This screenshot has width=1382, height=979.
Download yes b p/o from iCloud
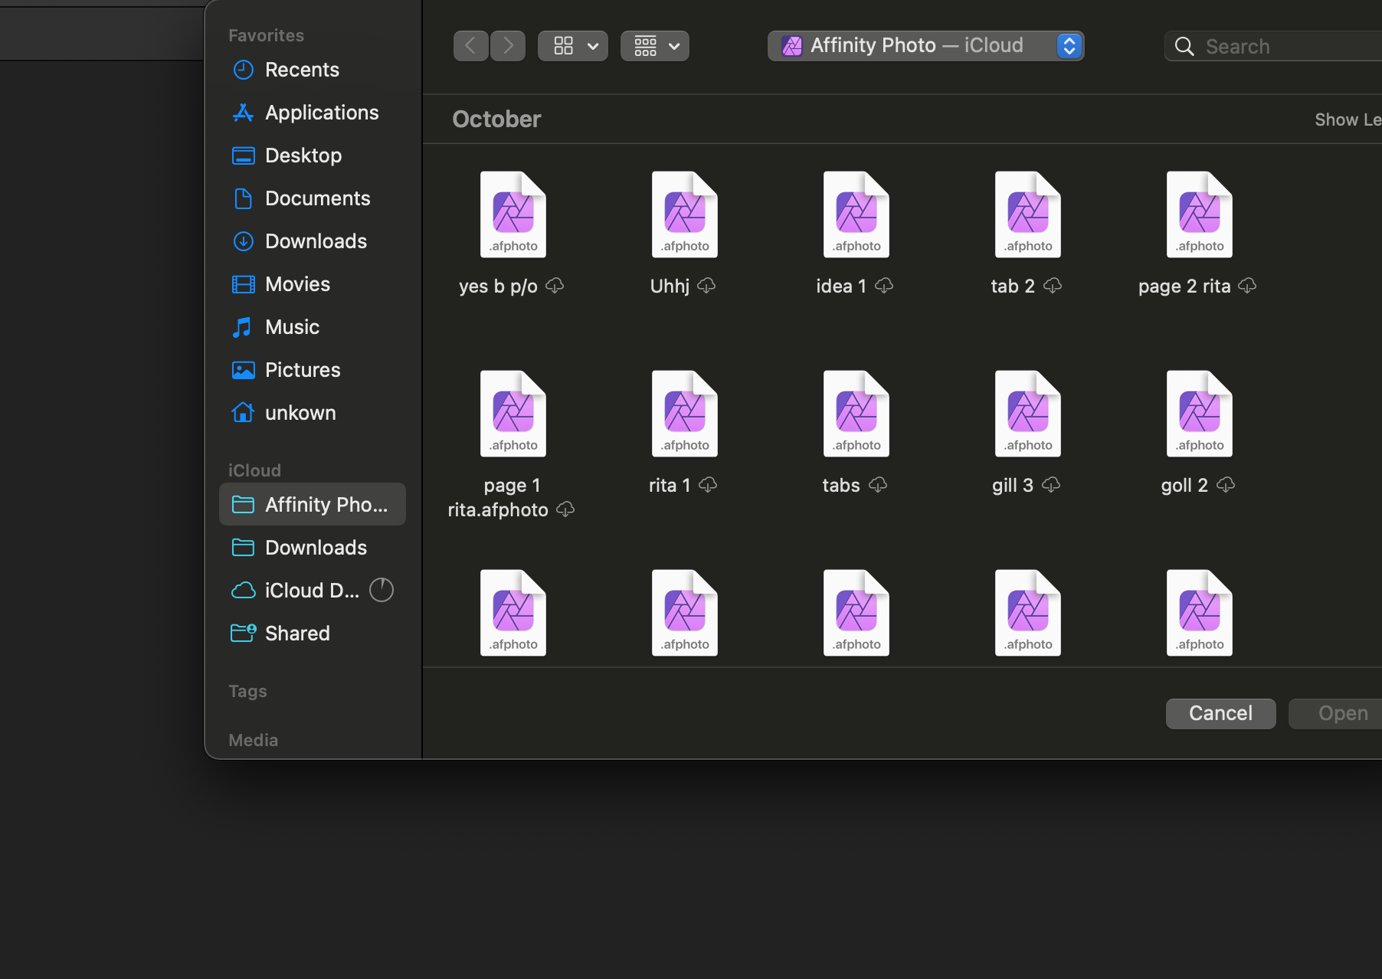point(555,286)
